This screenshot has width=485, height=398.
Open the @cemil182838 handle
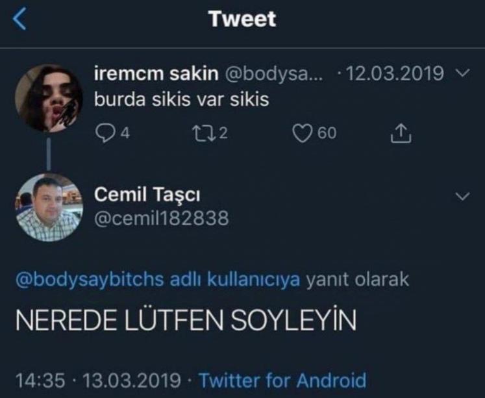tap(162, 219)
